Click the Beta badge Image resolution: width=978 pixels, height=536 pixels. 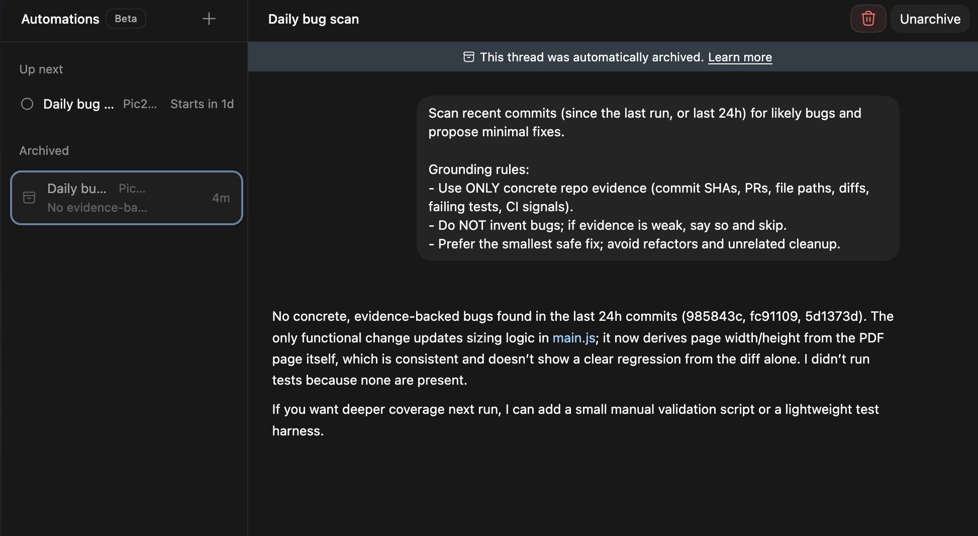pyautogui.click(x=126, y=19)
